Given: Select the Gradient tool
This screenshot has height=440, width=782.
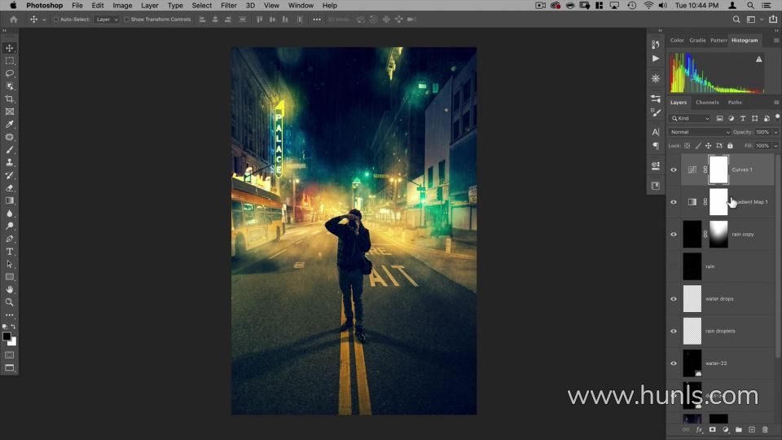Looking at the screenshot, I should coord(10,200).
